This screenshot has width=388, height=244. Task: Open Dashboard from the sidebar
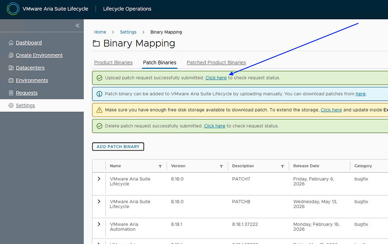pyautogui.click(x=29, y=43)
